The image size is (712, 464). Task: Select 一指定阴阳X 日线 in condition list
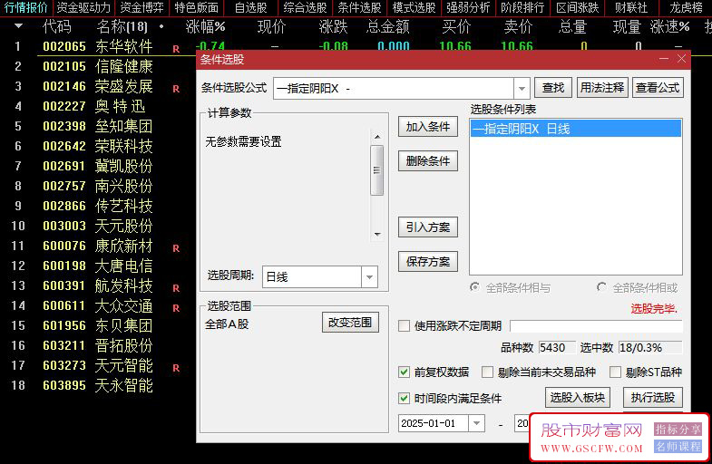click(x=575, y=129)
